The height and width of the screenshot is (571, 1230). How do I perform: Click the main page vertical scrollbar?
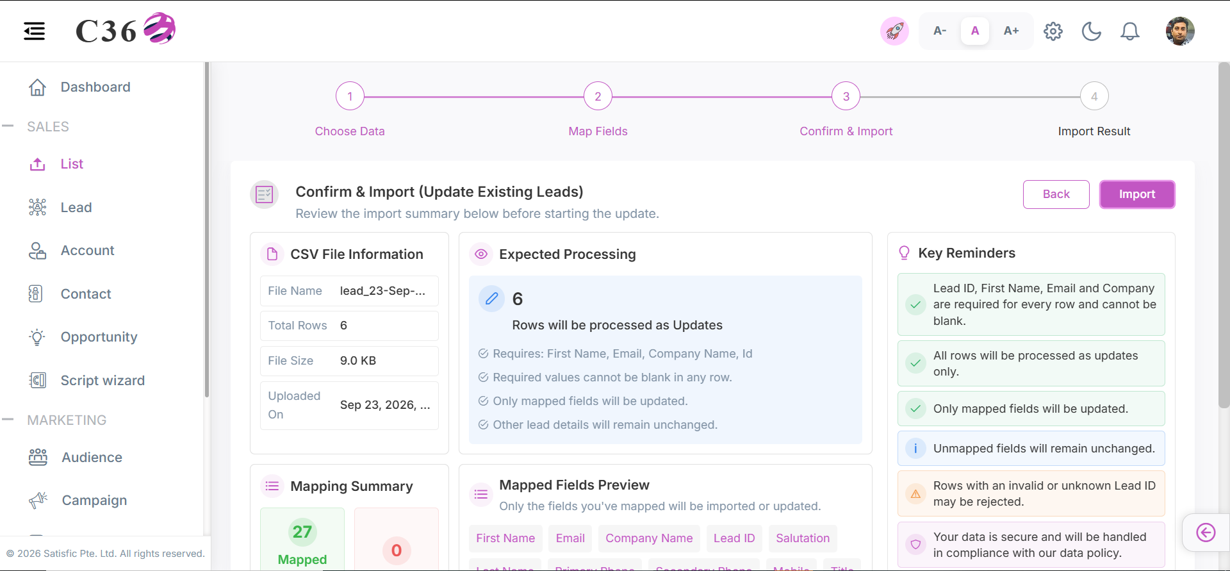click(1224, 235)
